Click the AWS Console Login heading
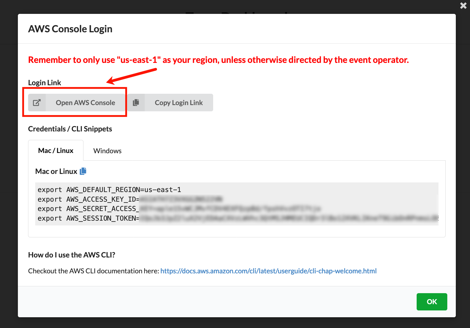 pos(70,29)
